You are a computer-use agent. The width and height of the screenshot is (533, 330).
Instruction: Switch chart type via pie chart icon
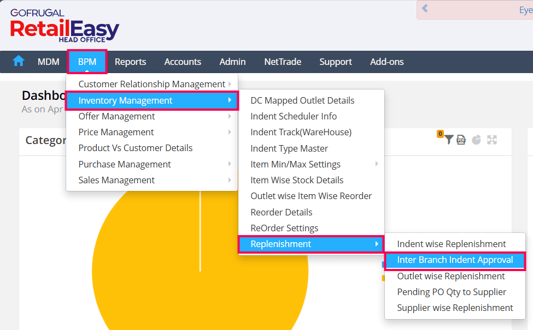[476, 140]
